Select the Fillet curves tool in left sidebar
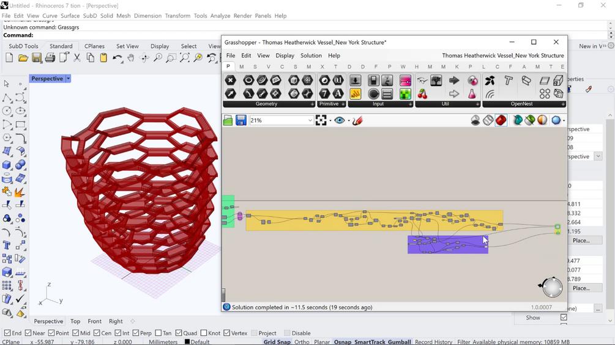Viewport: 615px width, 345px height. click(x=20, y=138)
